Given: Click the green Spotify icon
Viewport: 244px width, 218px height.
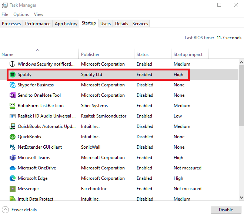Looking at the screenshot, I should [x=13, y=75].
